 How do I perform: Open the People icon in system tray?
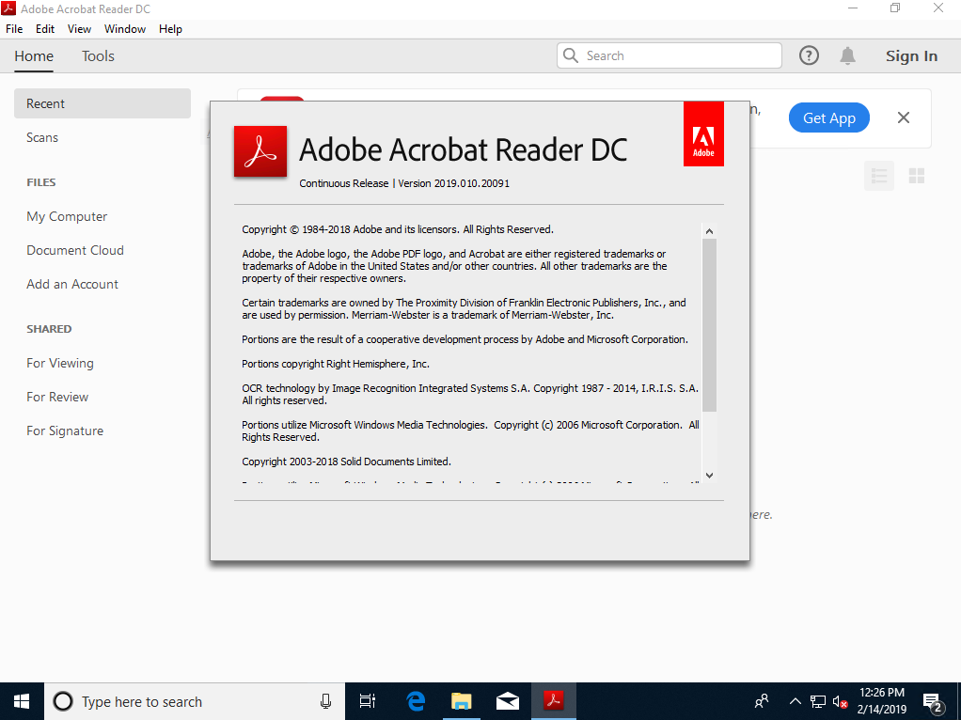click(762, 701)
